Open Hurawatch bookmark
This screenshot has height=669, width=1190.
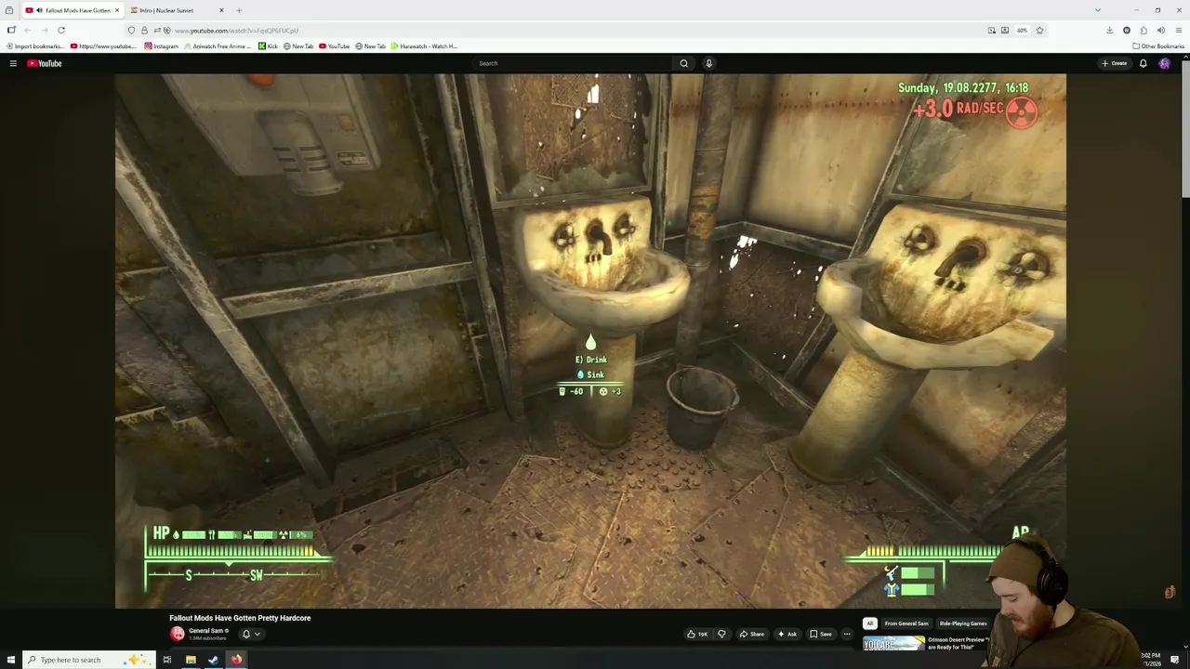424,46
